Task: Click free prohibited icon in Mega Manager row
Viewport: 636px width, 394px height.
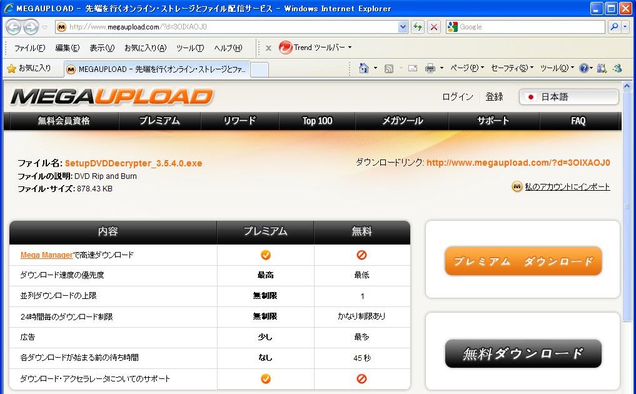Action: click(x=361, y=255)
